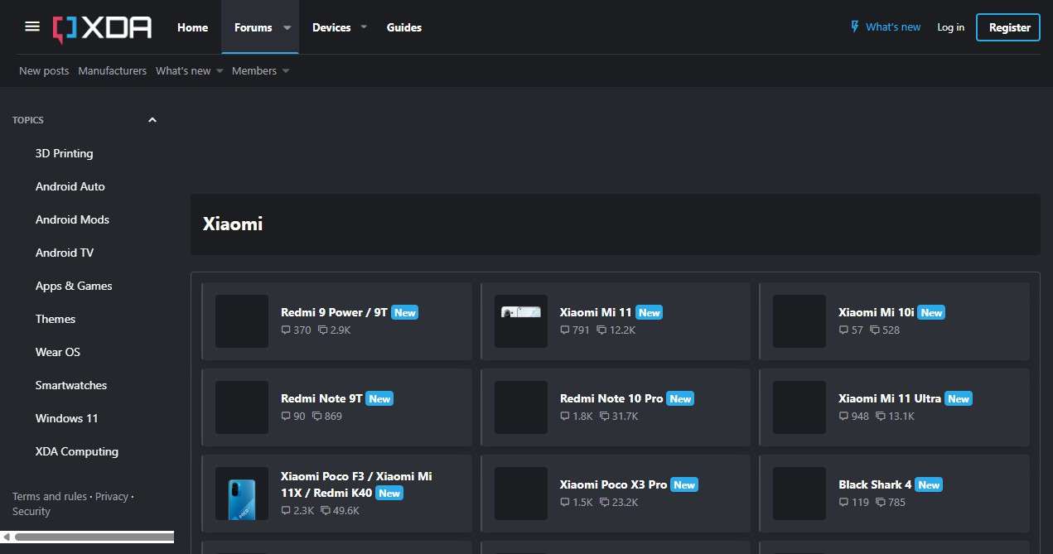
Task: Click the sidebar horizontal scrollbar
Action: 94,537
